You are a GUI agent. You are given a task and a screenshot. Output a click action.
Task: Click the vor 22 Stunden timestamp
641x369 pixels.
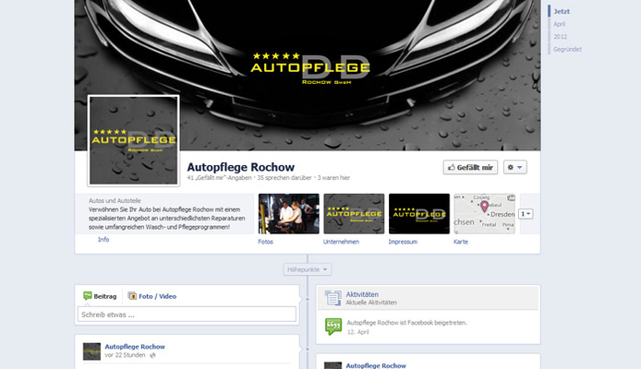[125, 355]
